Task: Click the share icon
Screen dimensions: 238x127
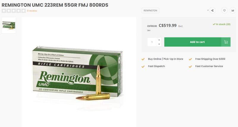Action: (212, 10)
